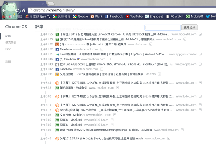Click the history search text field
The width and height of the screenshot is (216, 144).
(x=163, y=28)
